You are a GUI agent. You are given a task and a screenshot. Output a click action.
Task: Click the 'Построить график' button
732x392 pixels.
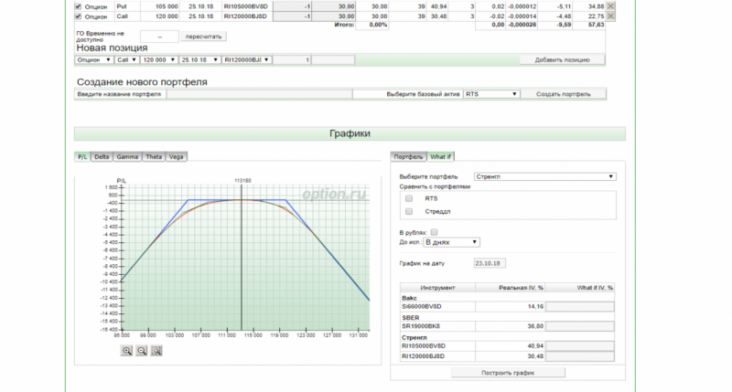pyautogui.click(x=508, y=373)
